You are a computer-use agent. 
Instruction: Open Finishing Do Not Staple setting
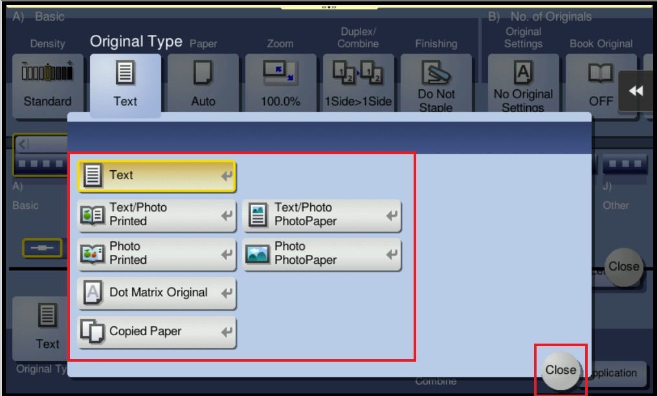click(x=436, y=86)
